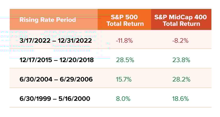
Task: Click the 6/30/2004 – 6/29/2006 period row
Action: (x=110, y=79)
